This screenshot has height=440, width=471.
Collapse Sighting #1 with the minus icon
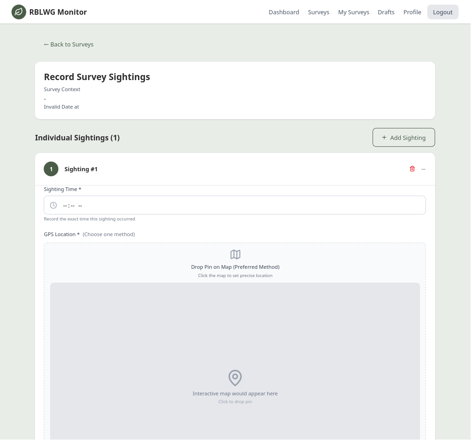423,169
